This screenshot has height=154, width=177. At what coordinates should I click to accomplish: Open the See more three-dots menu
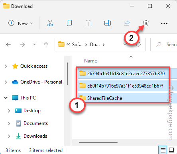[164, 23]
